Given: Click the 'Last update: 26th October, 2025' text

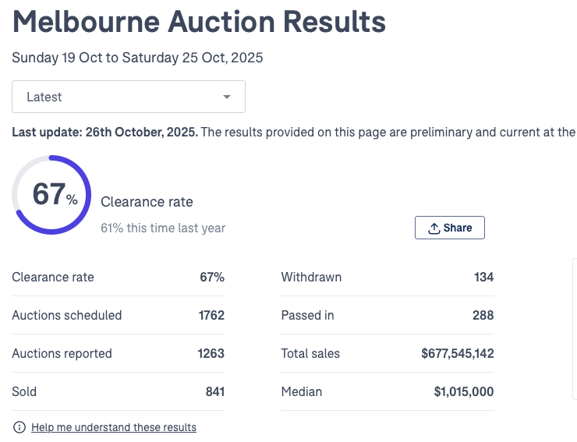Looking at the screenshot, I should point(104,133).
